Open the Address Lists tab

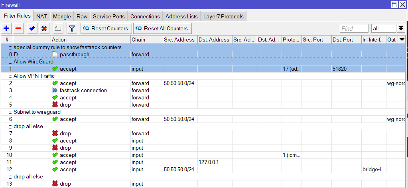[x=181, y=16]
